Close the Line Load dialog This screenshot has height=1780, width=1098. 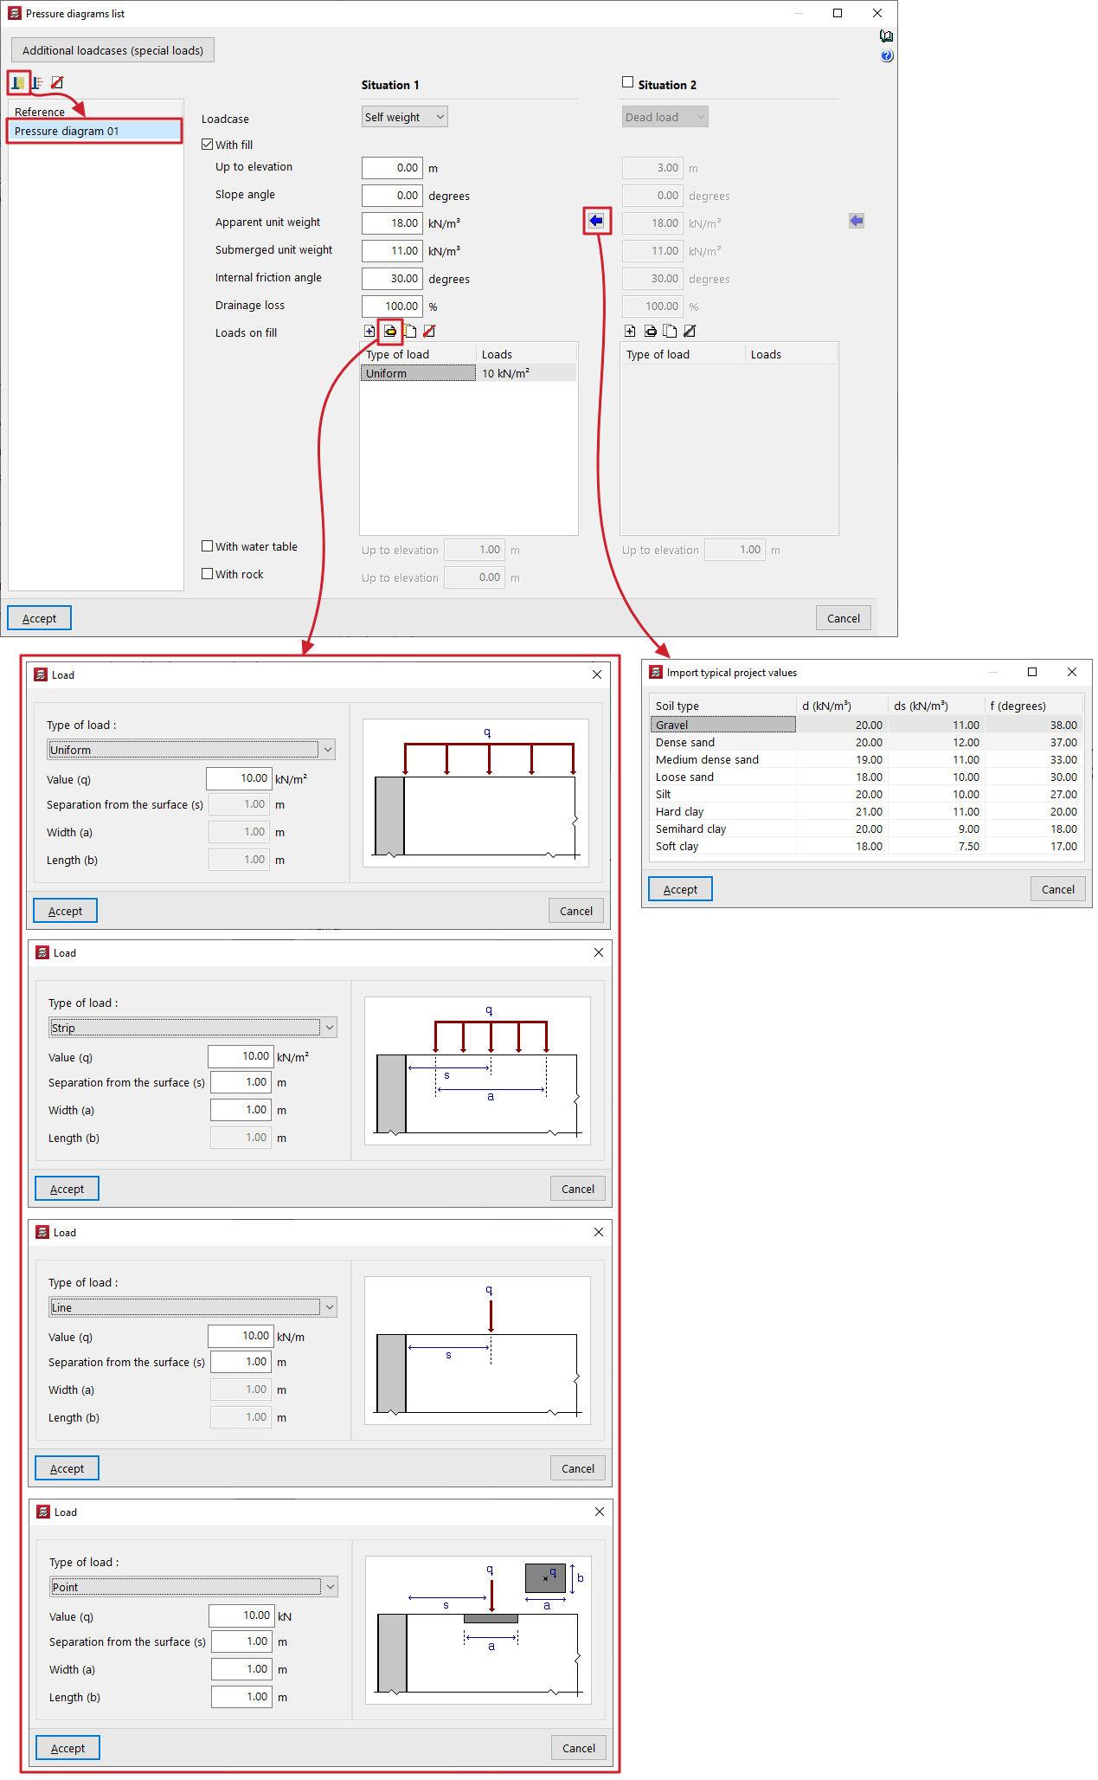pyautogui.click(x=599, y=1232)
